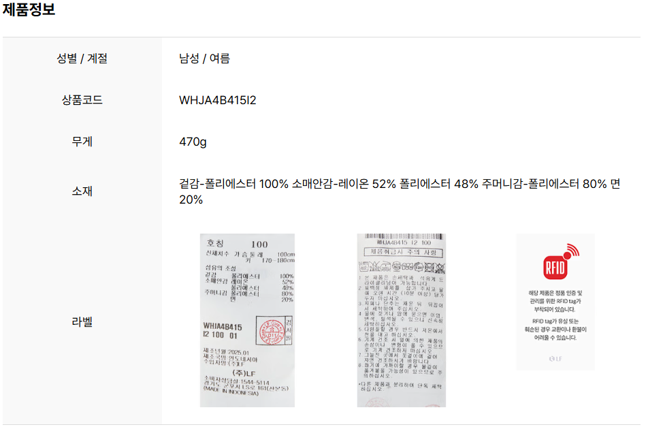Click the material composition text
The width and height of the screenshot is (648, 427).
pyautogui.click(x=400, y=191)
